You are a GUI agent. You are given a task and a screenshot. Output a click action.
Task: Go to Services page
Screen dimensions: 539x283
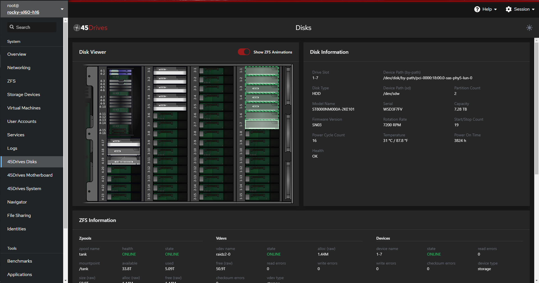pyautogui.click(x=32, y=135)
